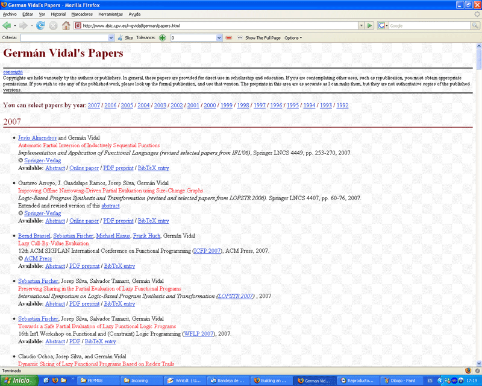
Task: Open the Tolerance value dropdown
Action: (x=219, y=37)
